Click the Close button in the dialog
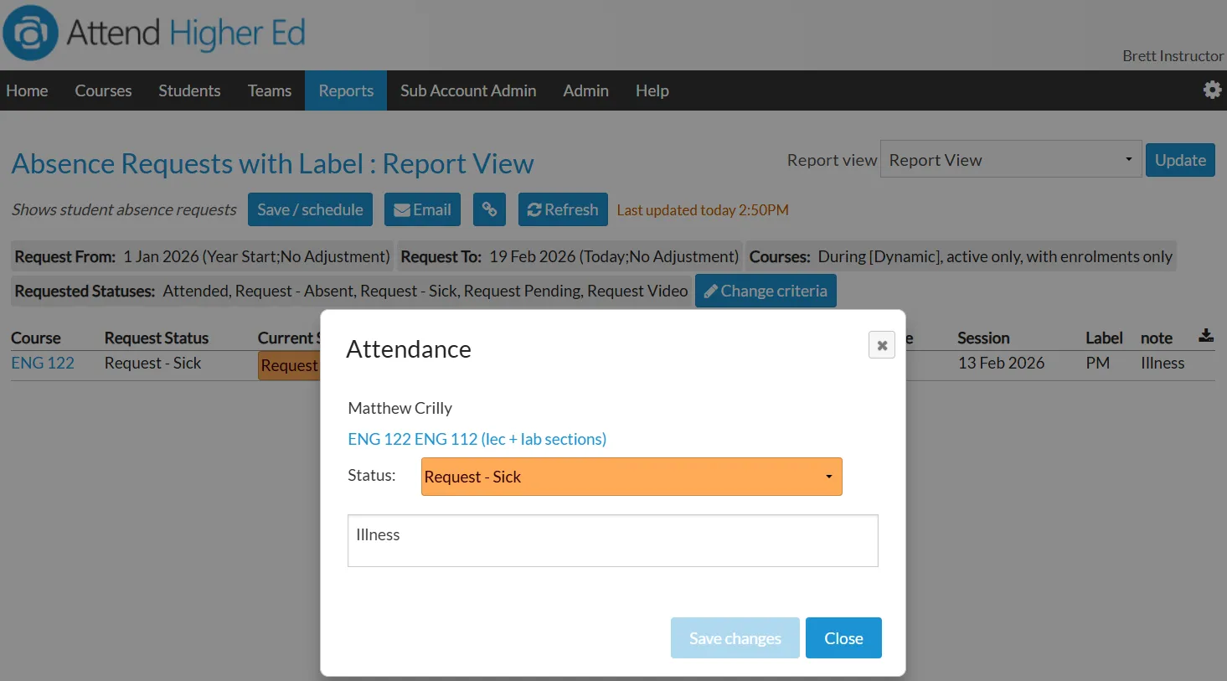 pos(843,638)
